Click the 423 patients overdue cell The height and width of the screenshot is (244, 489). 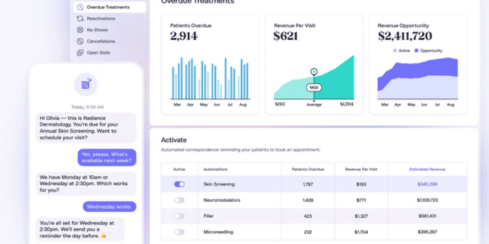[308, 216]
